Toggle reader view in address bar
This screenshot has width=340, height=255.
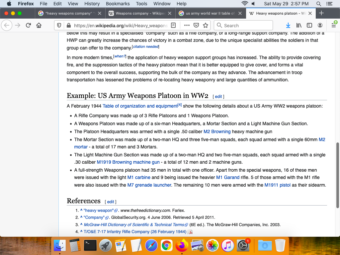pos(173,25)
